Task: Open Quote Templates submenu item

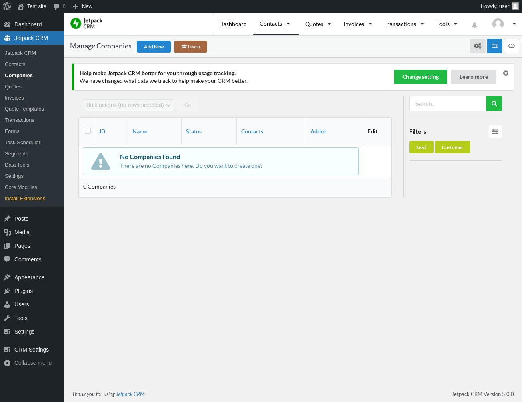Action: [32, 109]
